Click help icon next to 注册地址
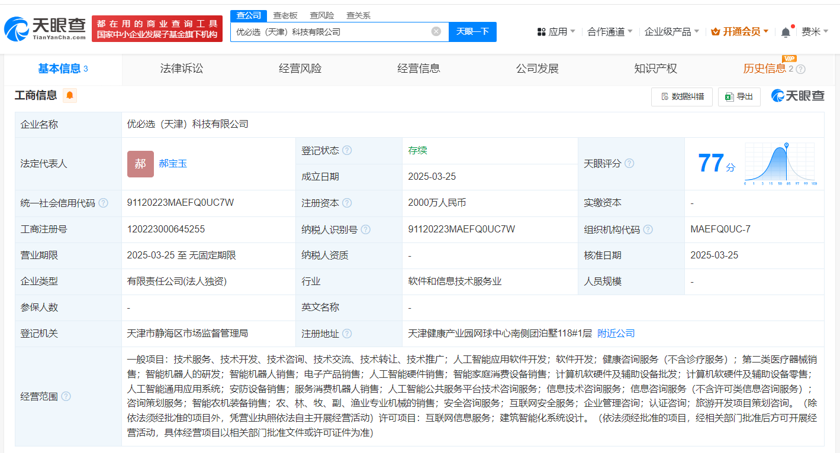Viewport: 840px width, 453px height. pos(347,334)
